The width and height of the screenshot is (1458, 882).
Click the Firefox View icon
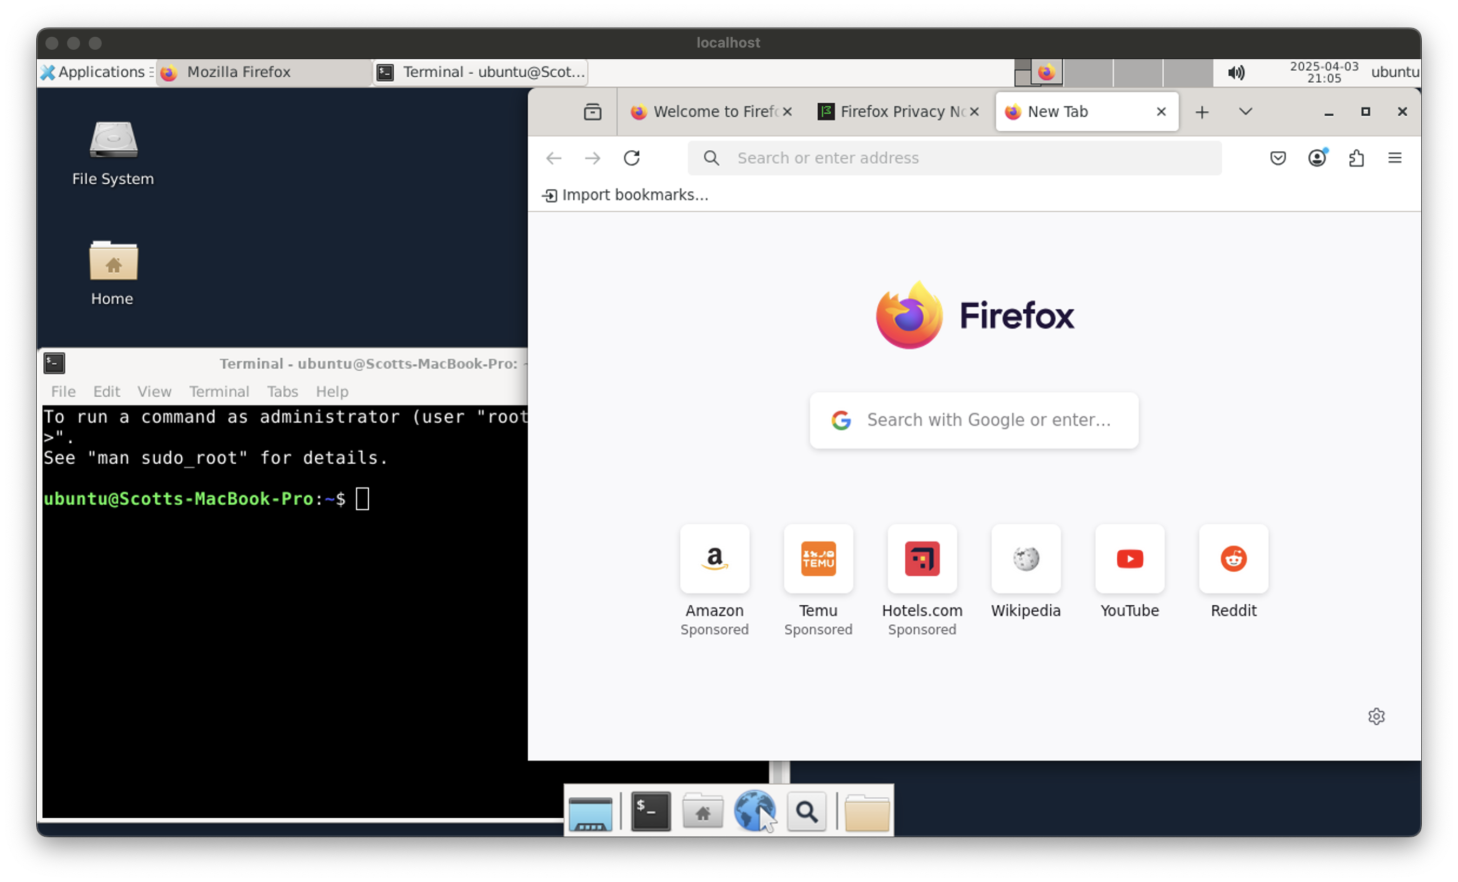click(x=592, y=112)
